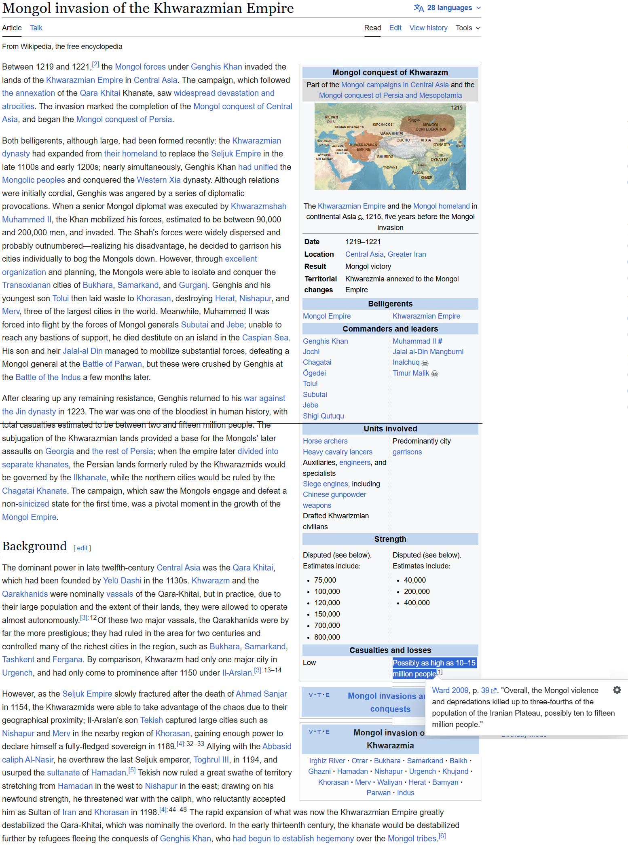Open 'Jalal al-Din Mangburni' commander link
628x845 pixels.
coord(428,352)
